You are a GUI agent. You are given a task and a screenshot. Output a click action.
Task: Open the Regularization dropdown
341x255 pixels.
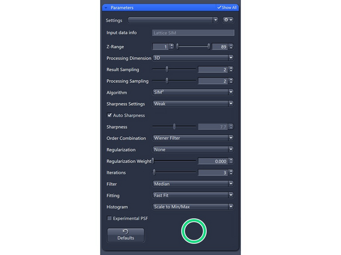pos(193,150)
